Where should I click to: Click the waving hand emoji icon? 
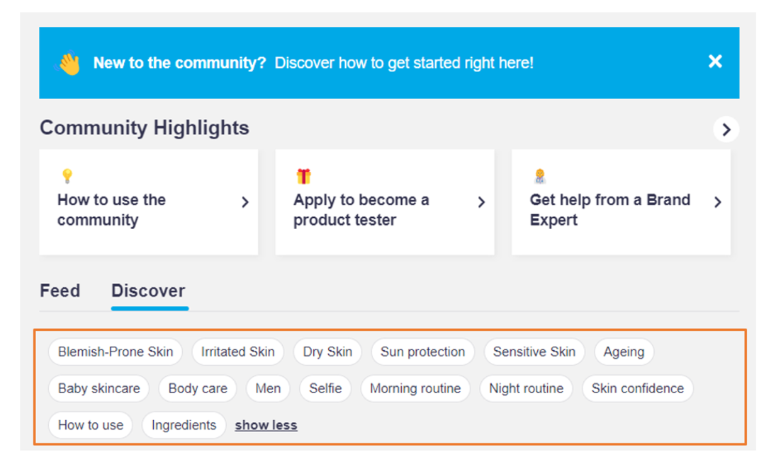[x=69, y=64]
